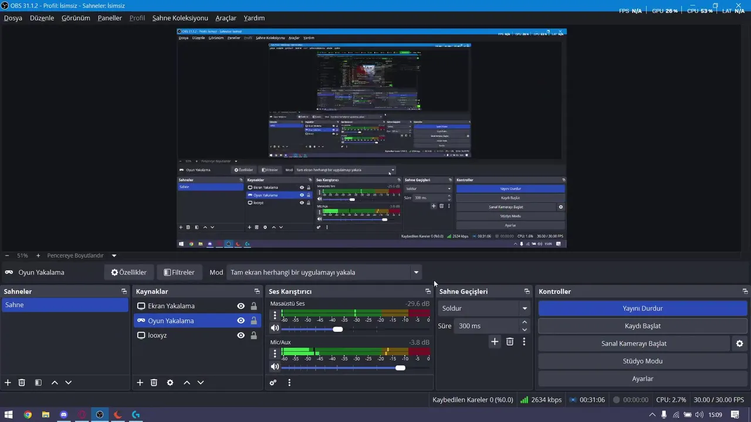Open source properties gear in Kaynaklar footer
The image size is (751, 422).
pos(170,383)
